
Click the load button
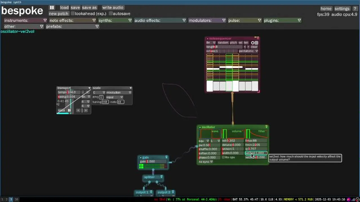(x=64, y=8)
